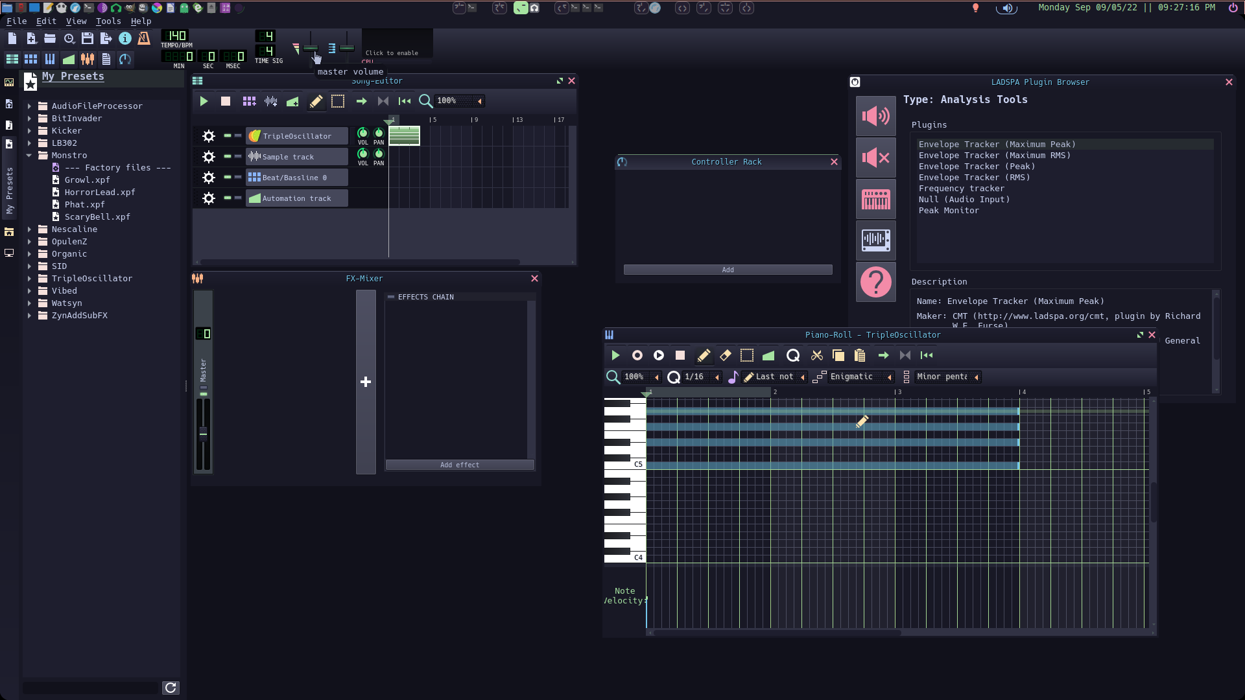This screenshot has width=1245, height=700.
Task: Toggle the metronome icon
Action: 144,39
